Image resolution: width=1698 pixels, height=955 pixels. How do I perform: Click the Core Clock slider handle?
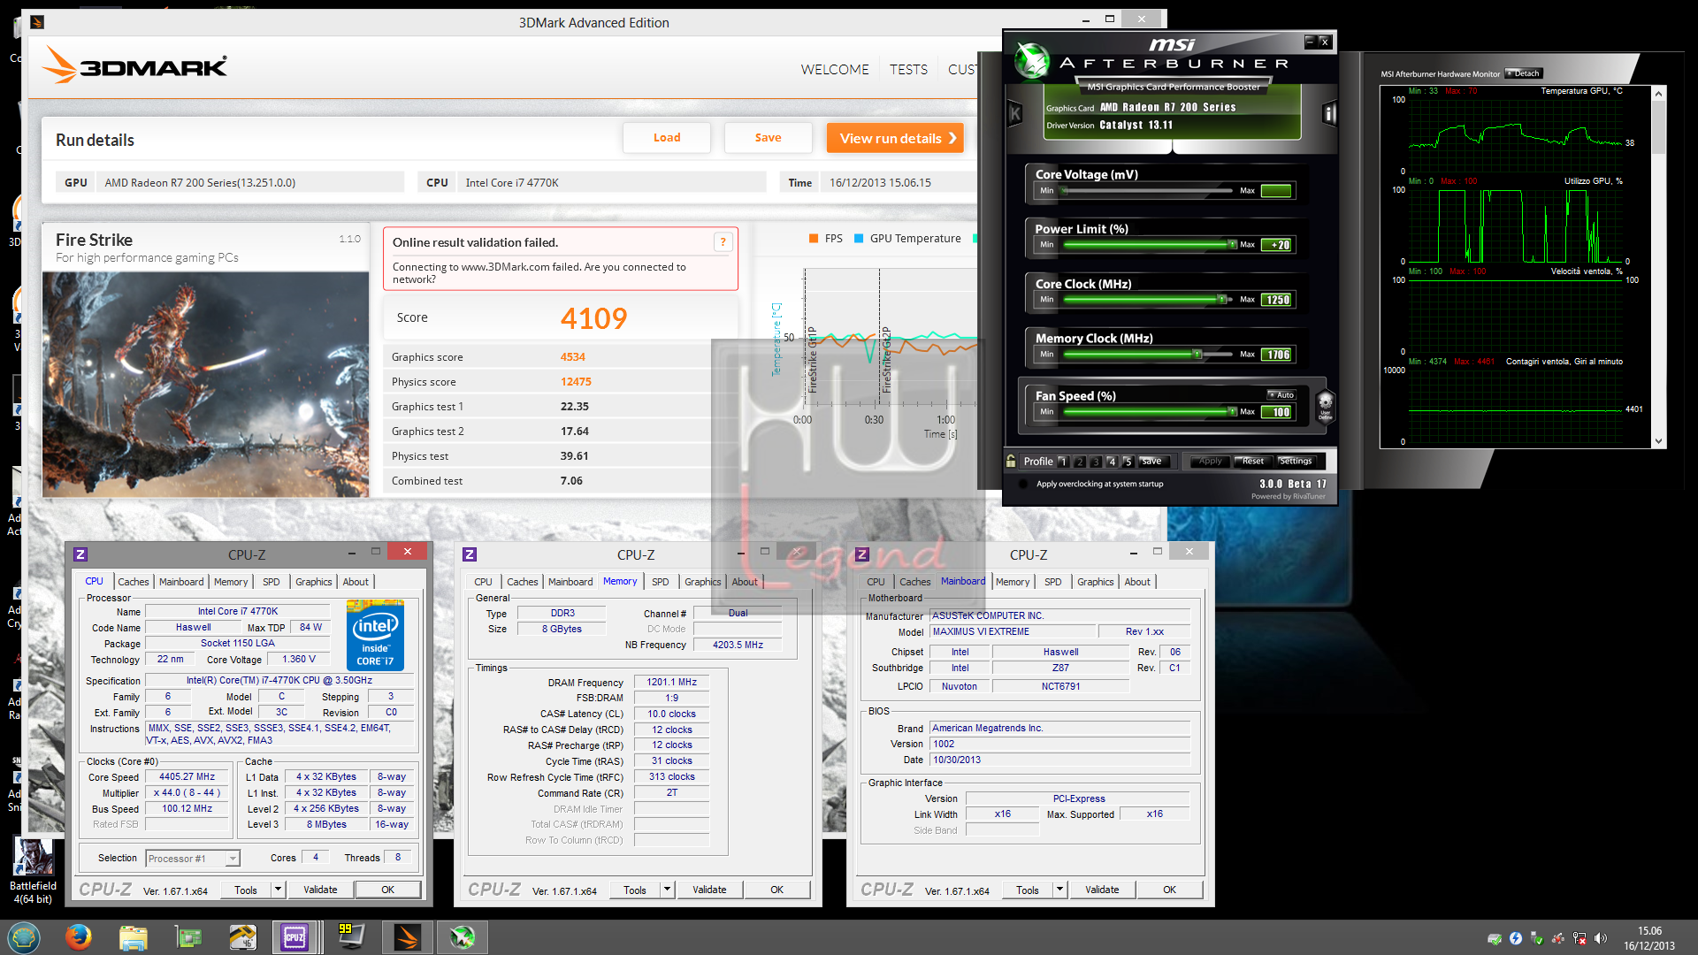point(1222,300)
